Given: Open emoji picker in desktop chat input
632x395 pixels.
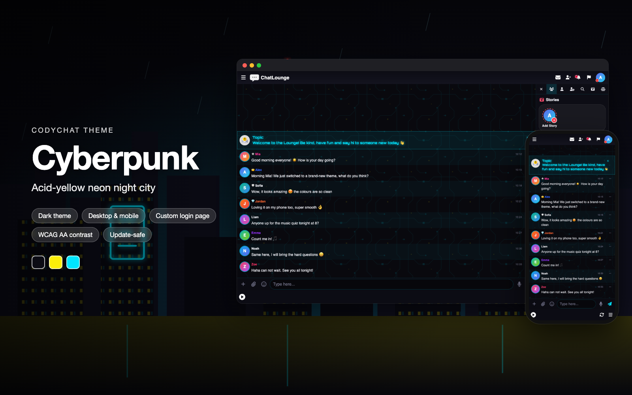Looking at the screenshot, I should pyautogui.click(x=264, y=284).
